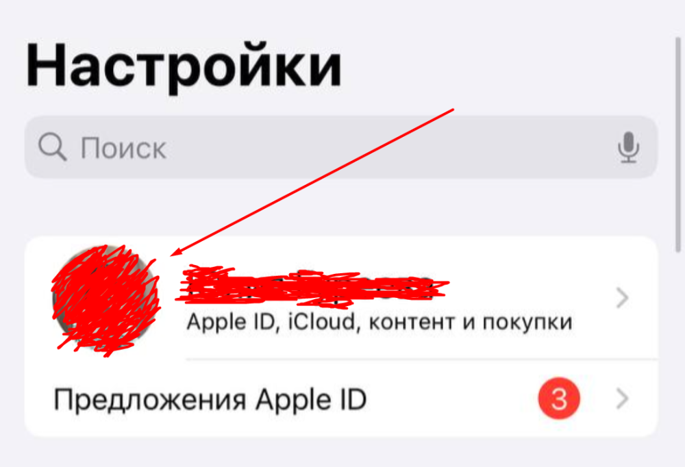Click the Поиск placeholder text
The width and height of the screenshot is (685, 467).
coord(123,148)
